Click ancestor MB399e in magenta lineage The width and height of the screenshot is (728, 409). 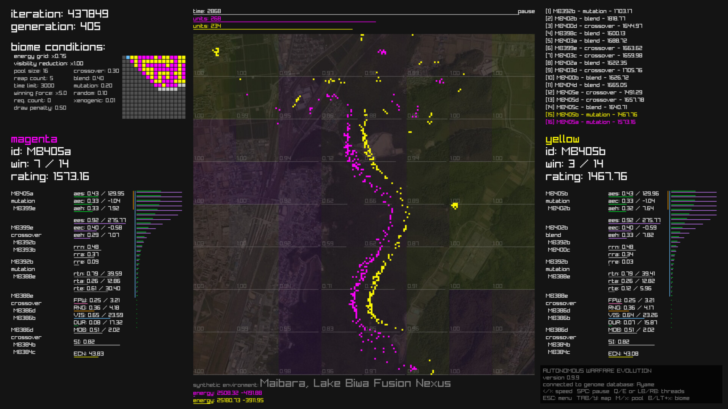point(22,228)
